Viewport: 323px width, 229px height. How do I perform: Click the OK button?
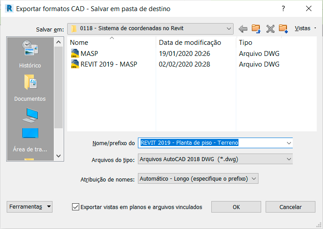236,207
